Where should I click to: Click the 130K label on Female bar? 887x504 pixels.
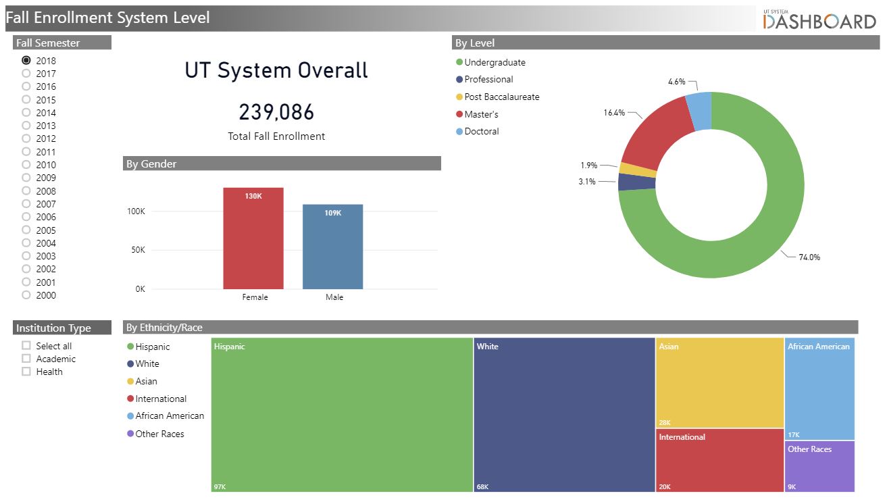(253, 196)
